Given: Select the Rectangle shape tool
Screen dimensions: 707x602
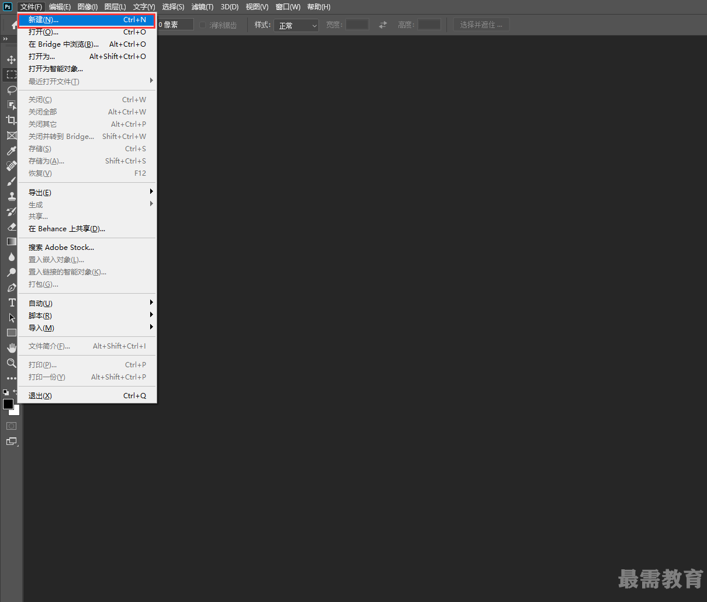Looking at the screenshot, I should click(11, 333).
